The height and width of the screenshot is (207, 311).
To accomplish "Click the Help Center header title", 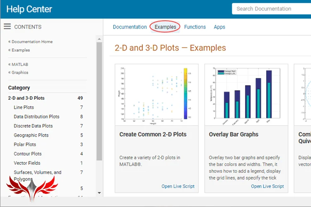I will (x=29, y=9).
